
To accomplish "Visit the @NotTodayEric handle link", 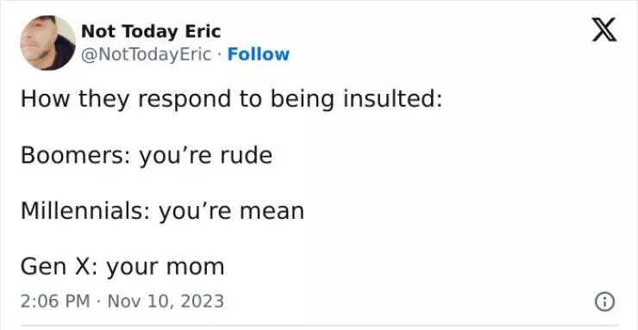I will click(x=147, y=54).
